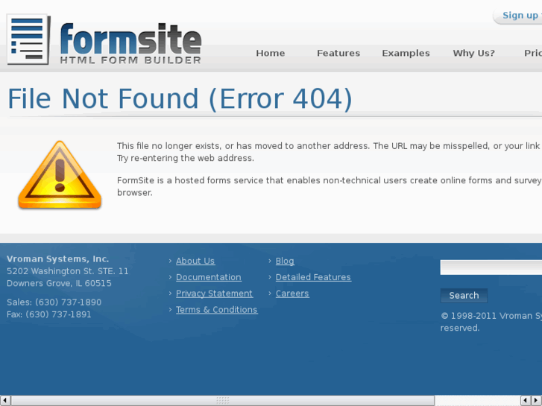Click the scrollbar left arrow beside the right arrow

pyautogui.click(x=526, y=401)
